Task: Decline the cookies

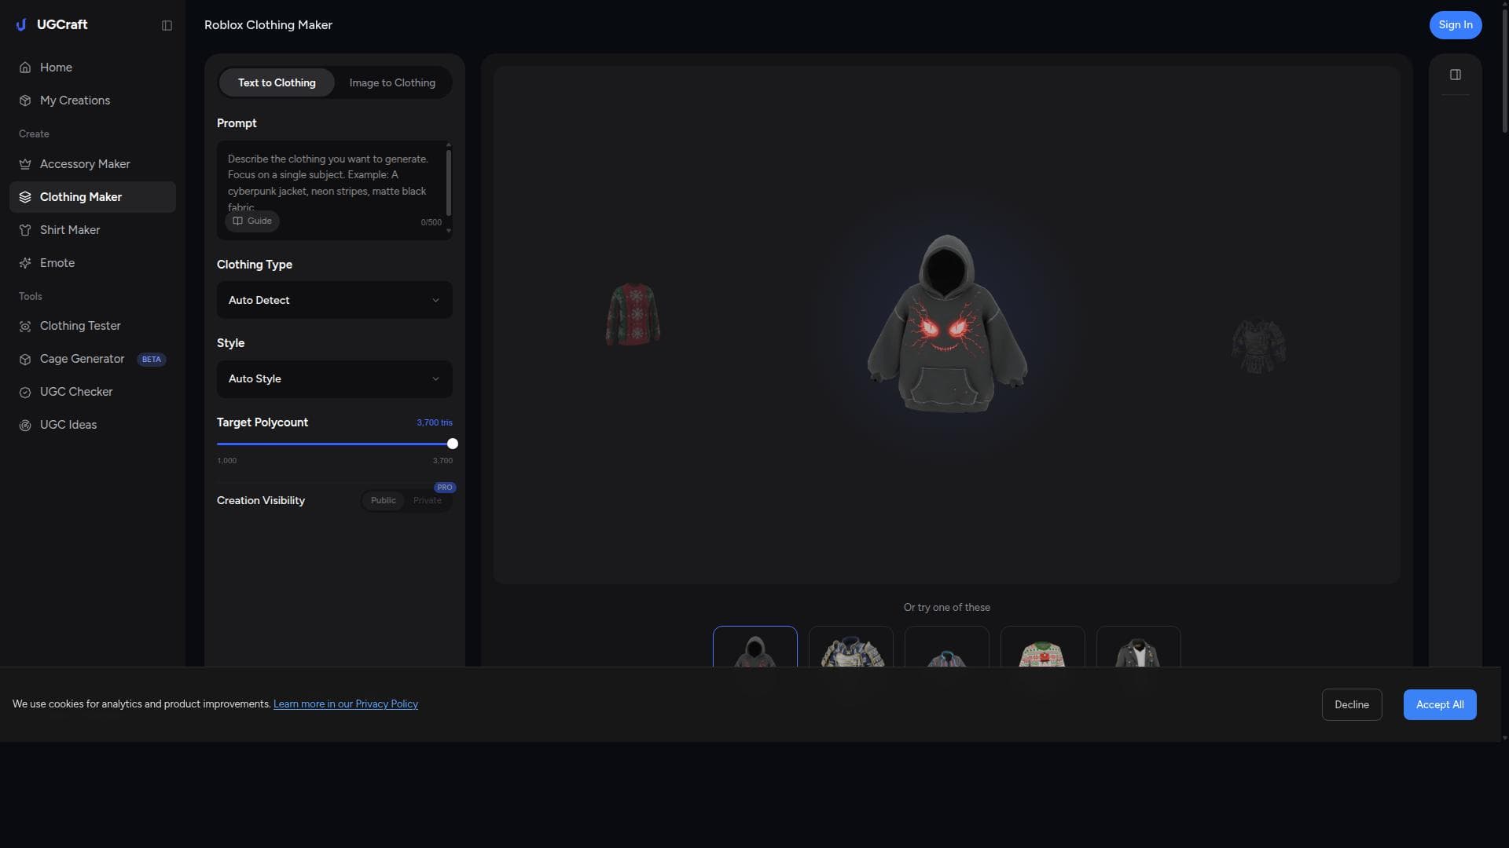Action: point(1352,704)
